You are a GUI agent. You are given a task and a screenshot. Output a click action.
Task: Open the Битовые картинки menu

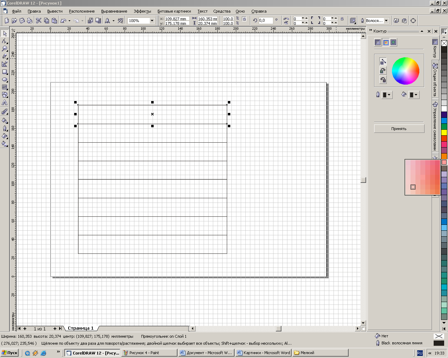pyautogui.click(x=174, y=11)
